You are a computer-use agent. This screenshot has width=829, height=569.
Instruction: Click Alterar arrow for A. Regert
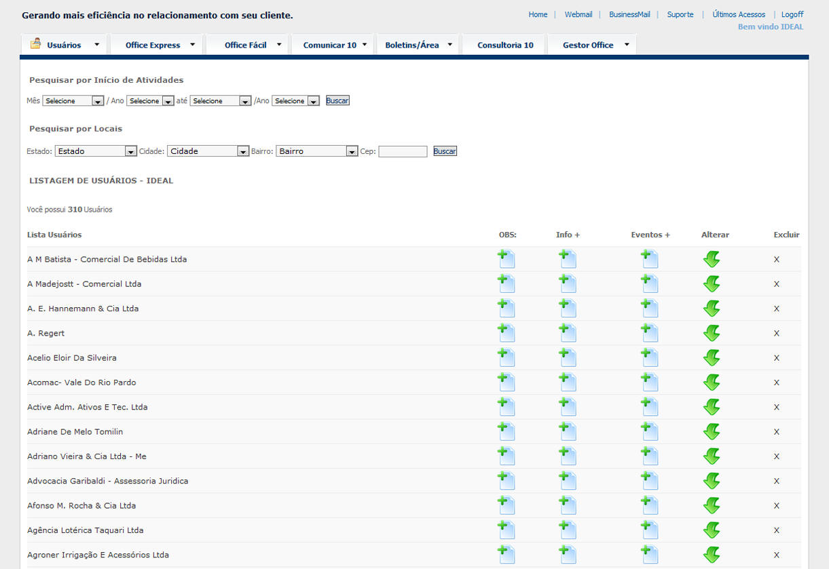[x=712, y=333]
